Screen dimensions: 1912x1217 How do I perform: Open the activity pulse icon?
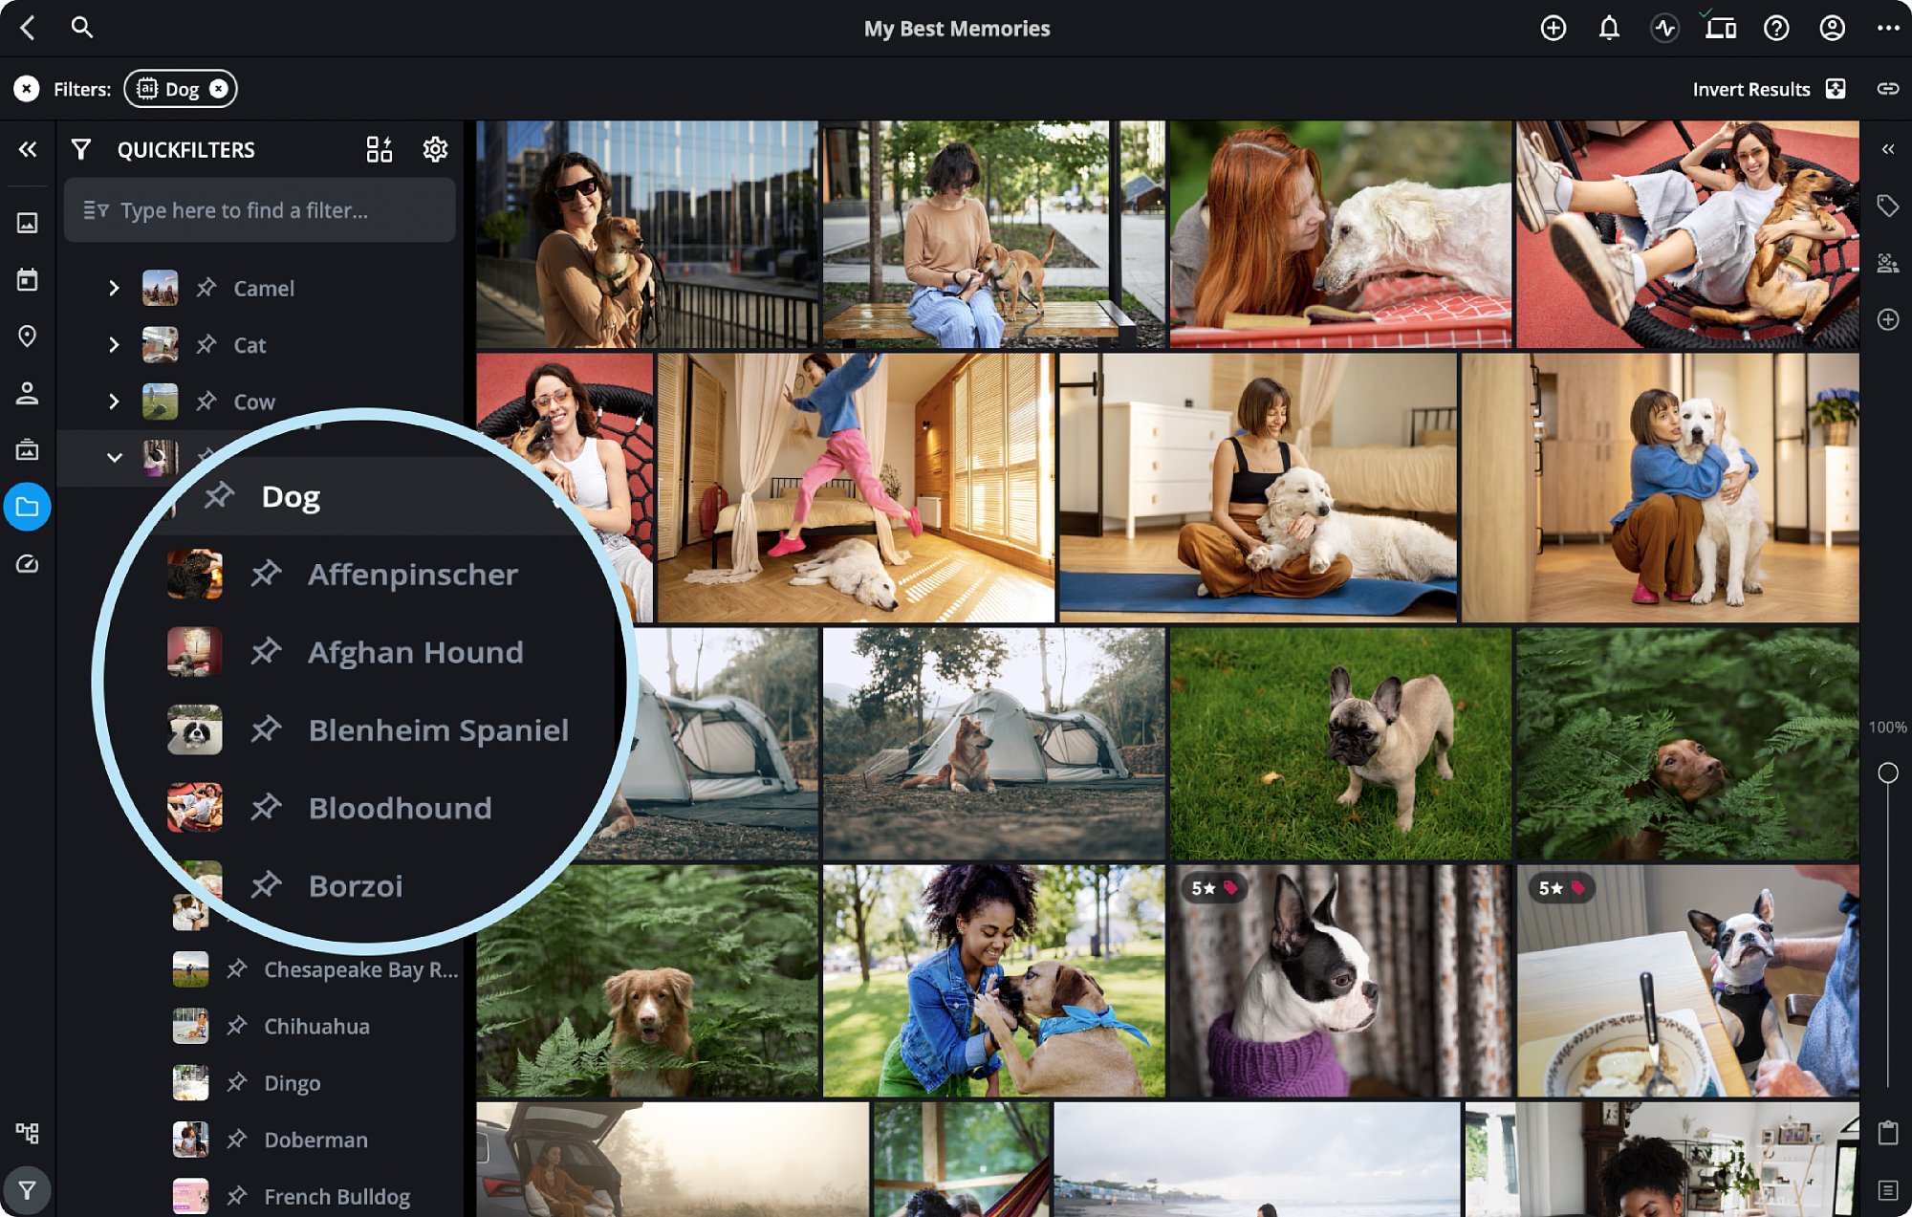1665,29
